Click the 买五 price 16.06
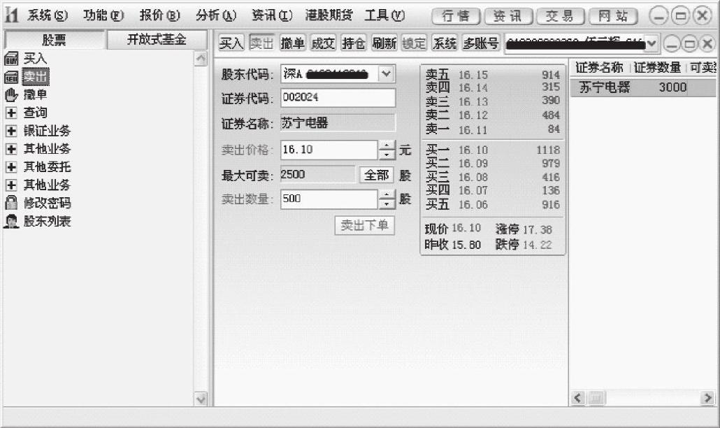 [x=473, y=205]
